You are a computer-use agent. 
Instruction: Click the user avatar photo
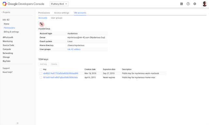[x=204, y=4]
